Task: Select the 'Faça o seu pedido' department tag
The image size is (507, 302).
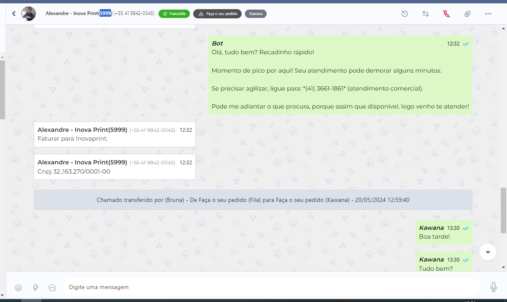Action: click(217, 14)
